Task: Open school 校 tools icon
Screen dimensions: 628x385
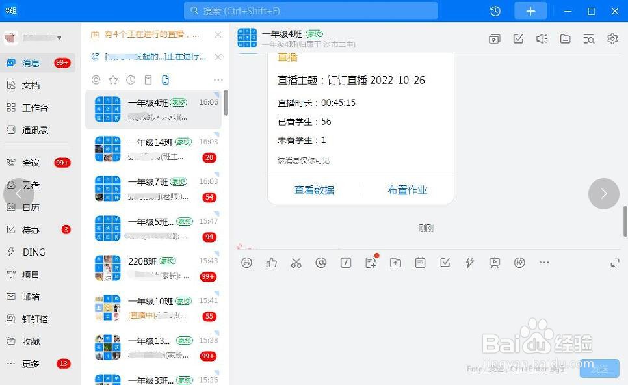Action: pos(519,263)
